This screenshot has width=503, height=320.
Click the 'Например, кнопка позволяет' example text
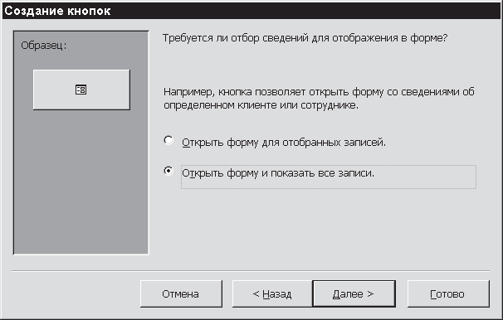point(319,99)
